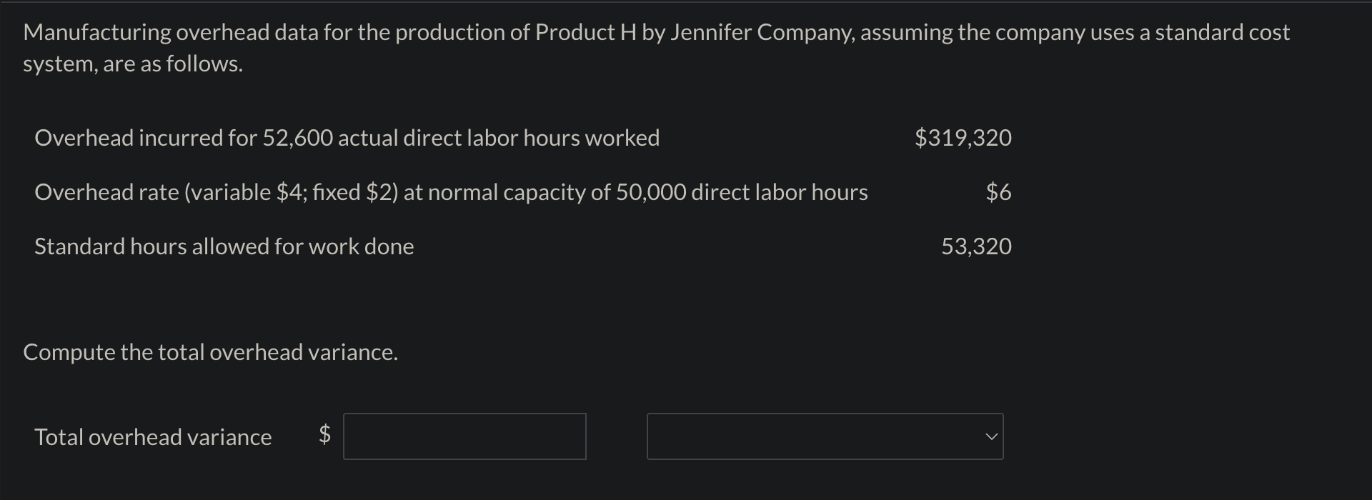Click the 'Overhead rate' row label
The image size is (1372, 500).
pyautogui.click(x=106, y=192)
